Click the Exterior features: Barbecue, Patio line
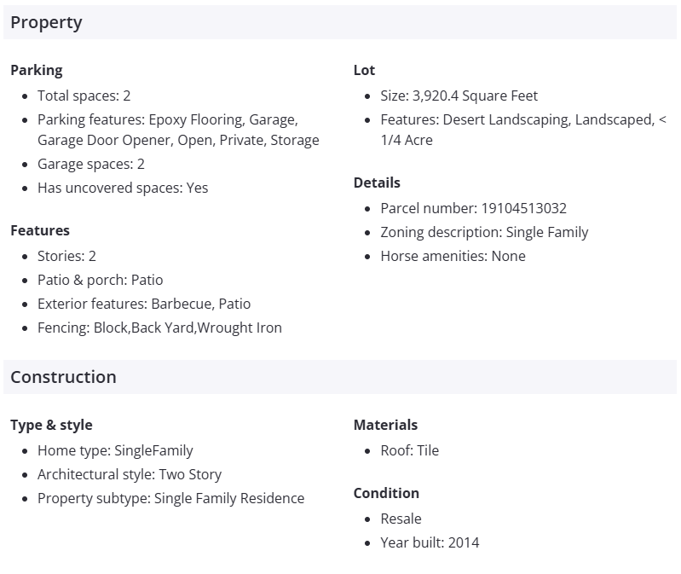Screen dimensions: 681x574 tap(144, 304)
